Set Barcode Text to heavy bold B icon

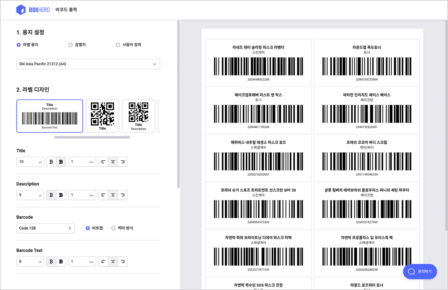[x=61, y=261]
